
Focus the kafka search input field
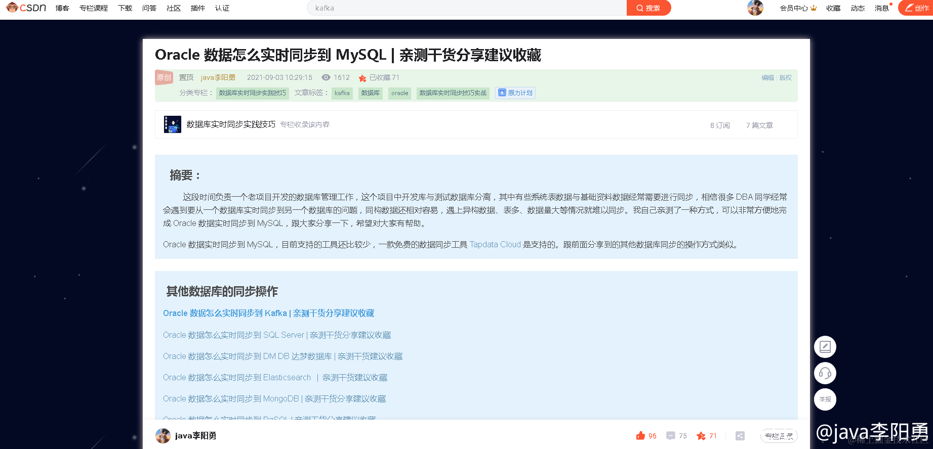tap(467, 8)
